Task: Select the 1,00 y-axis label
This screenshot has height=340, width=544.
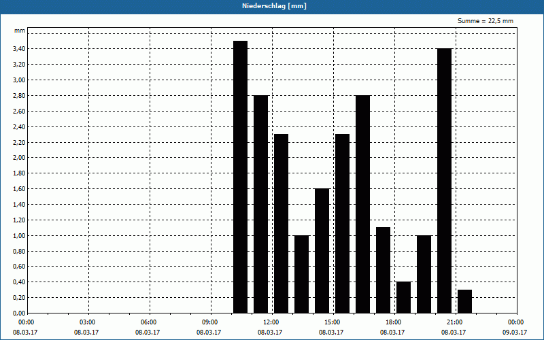Action: pos(19,236)
